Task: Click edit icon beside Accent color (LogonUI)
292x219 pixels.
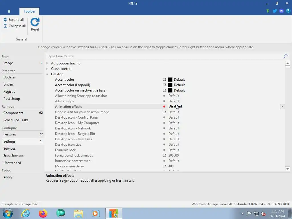Action: click(x=164, y=85)
